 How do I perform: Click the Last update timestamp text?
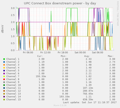(x=90, y=102)
